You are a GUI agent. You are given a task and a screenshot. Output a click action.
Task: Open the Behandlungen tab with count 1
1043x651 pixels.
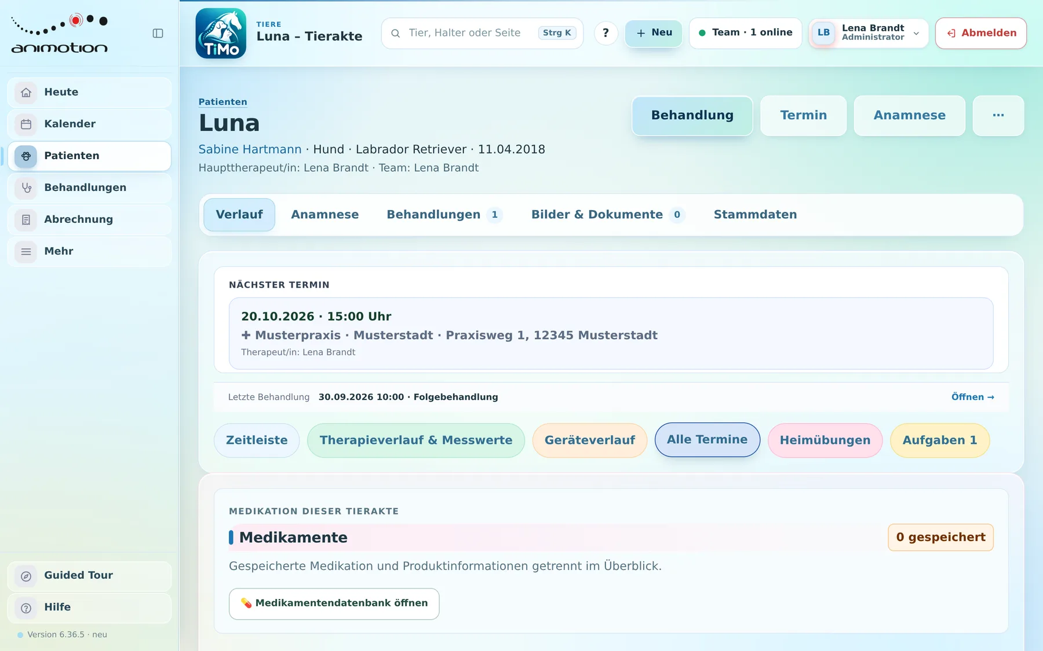pyautogui.click(x=444, y=215)
